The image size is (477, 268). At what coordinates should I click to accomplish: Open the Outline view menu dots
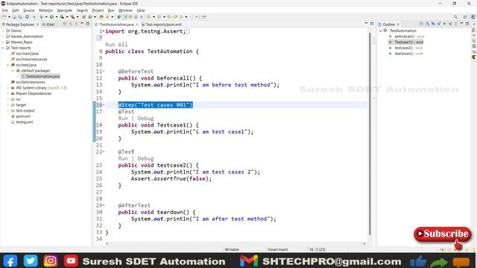click(455, 24)
